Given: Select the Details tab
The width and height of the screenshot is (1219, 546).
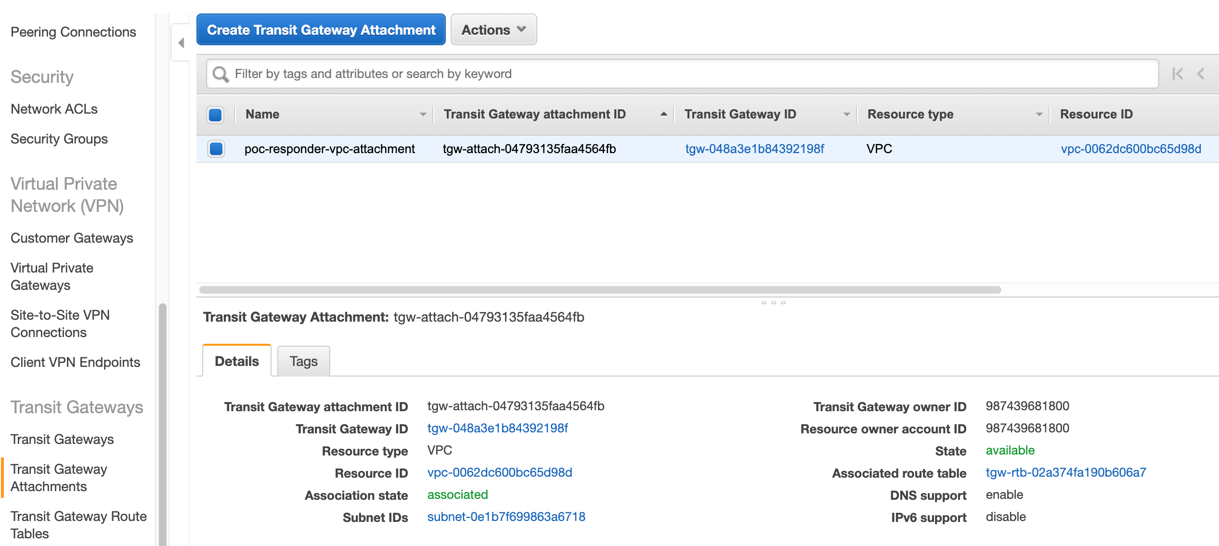Looking at the screenshot, I should 237,361.
